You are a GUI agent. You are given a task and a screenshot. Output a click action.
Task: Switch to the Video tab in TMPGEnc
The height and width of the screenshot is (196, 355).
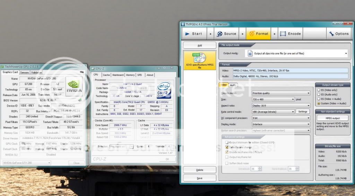pos(224,85)
